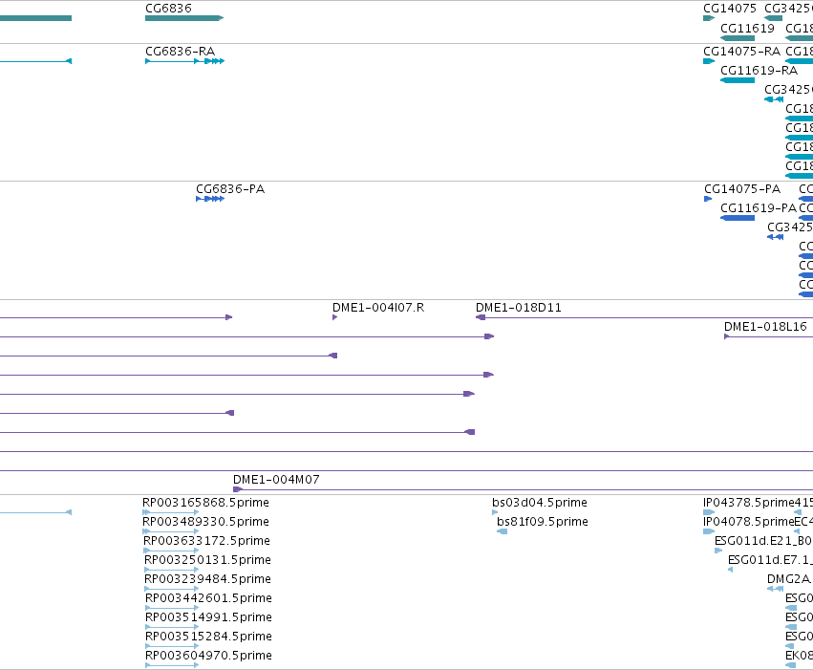Viewport: 813px width, 670px height.
Task: Select BAC end label DME1-004I07.R
Action: (x=378, y=308)
